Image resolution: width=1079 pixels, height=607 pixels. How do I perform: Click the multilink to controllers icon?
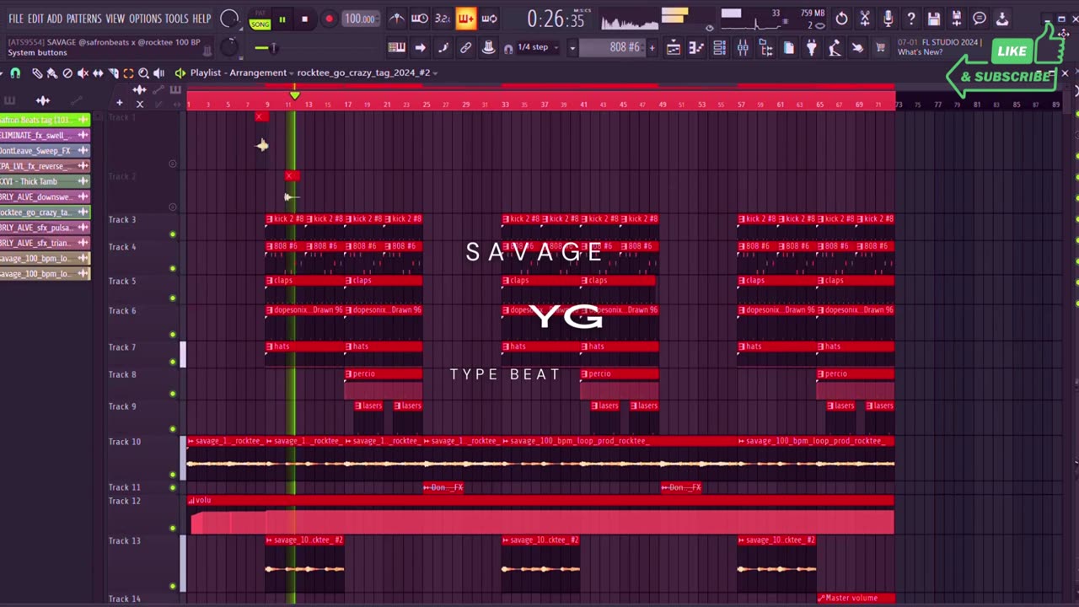[x=465, y=48]
